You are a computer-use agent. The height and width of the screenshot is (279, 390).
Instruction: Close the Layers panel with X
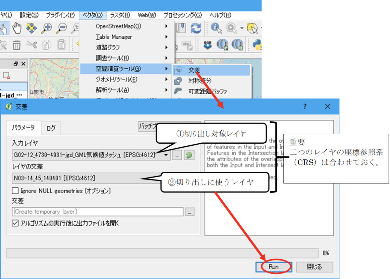(23, 64)
